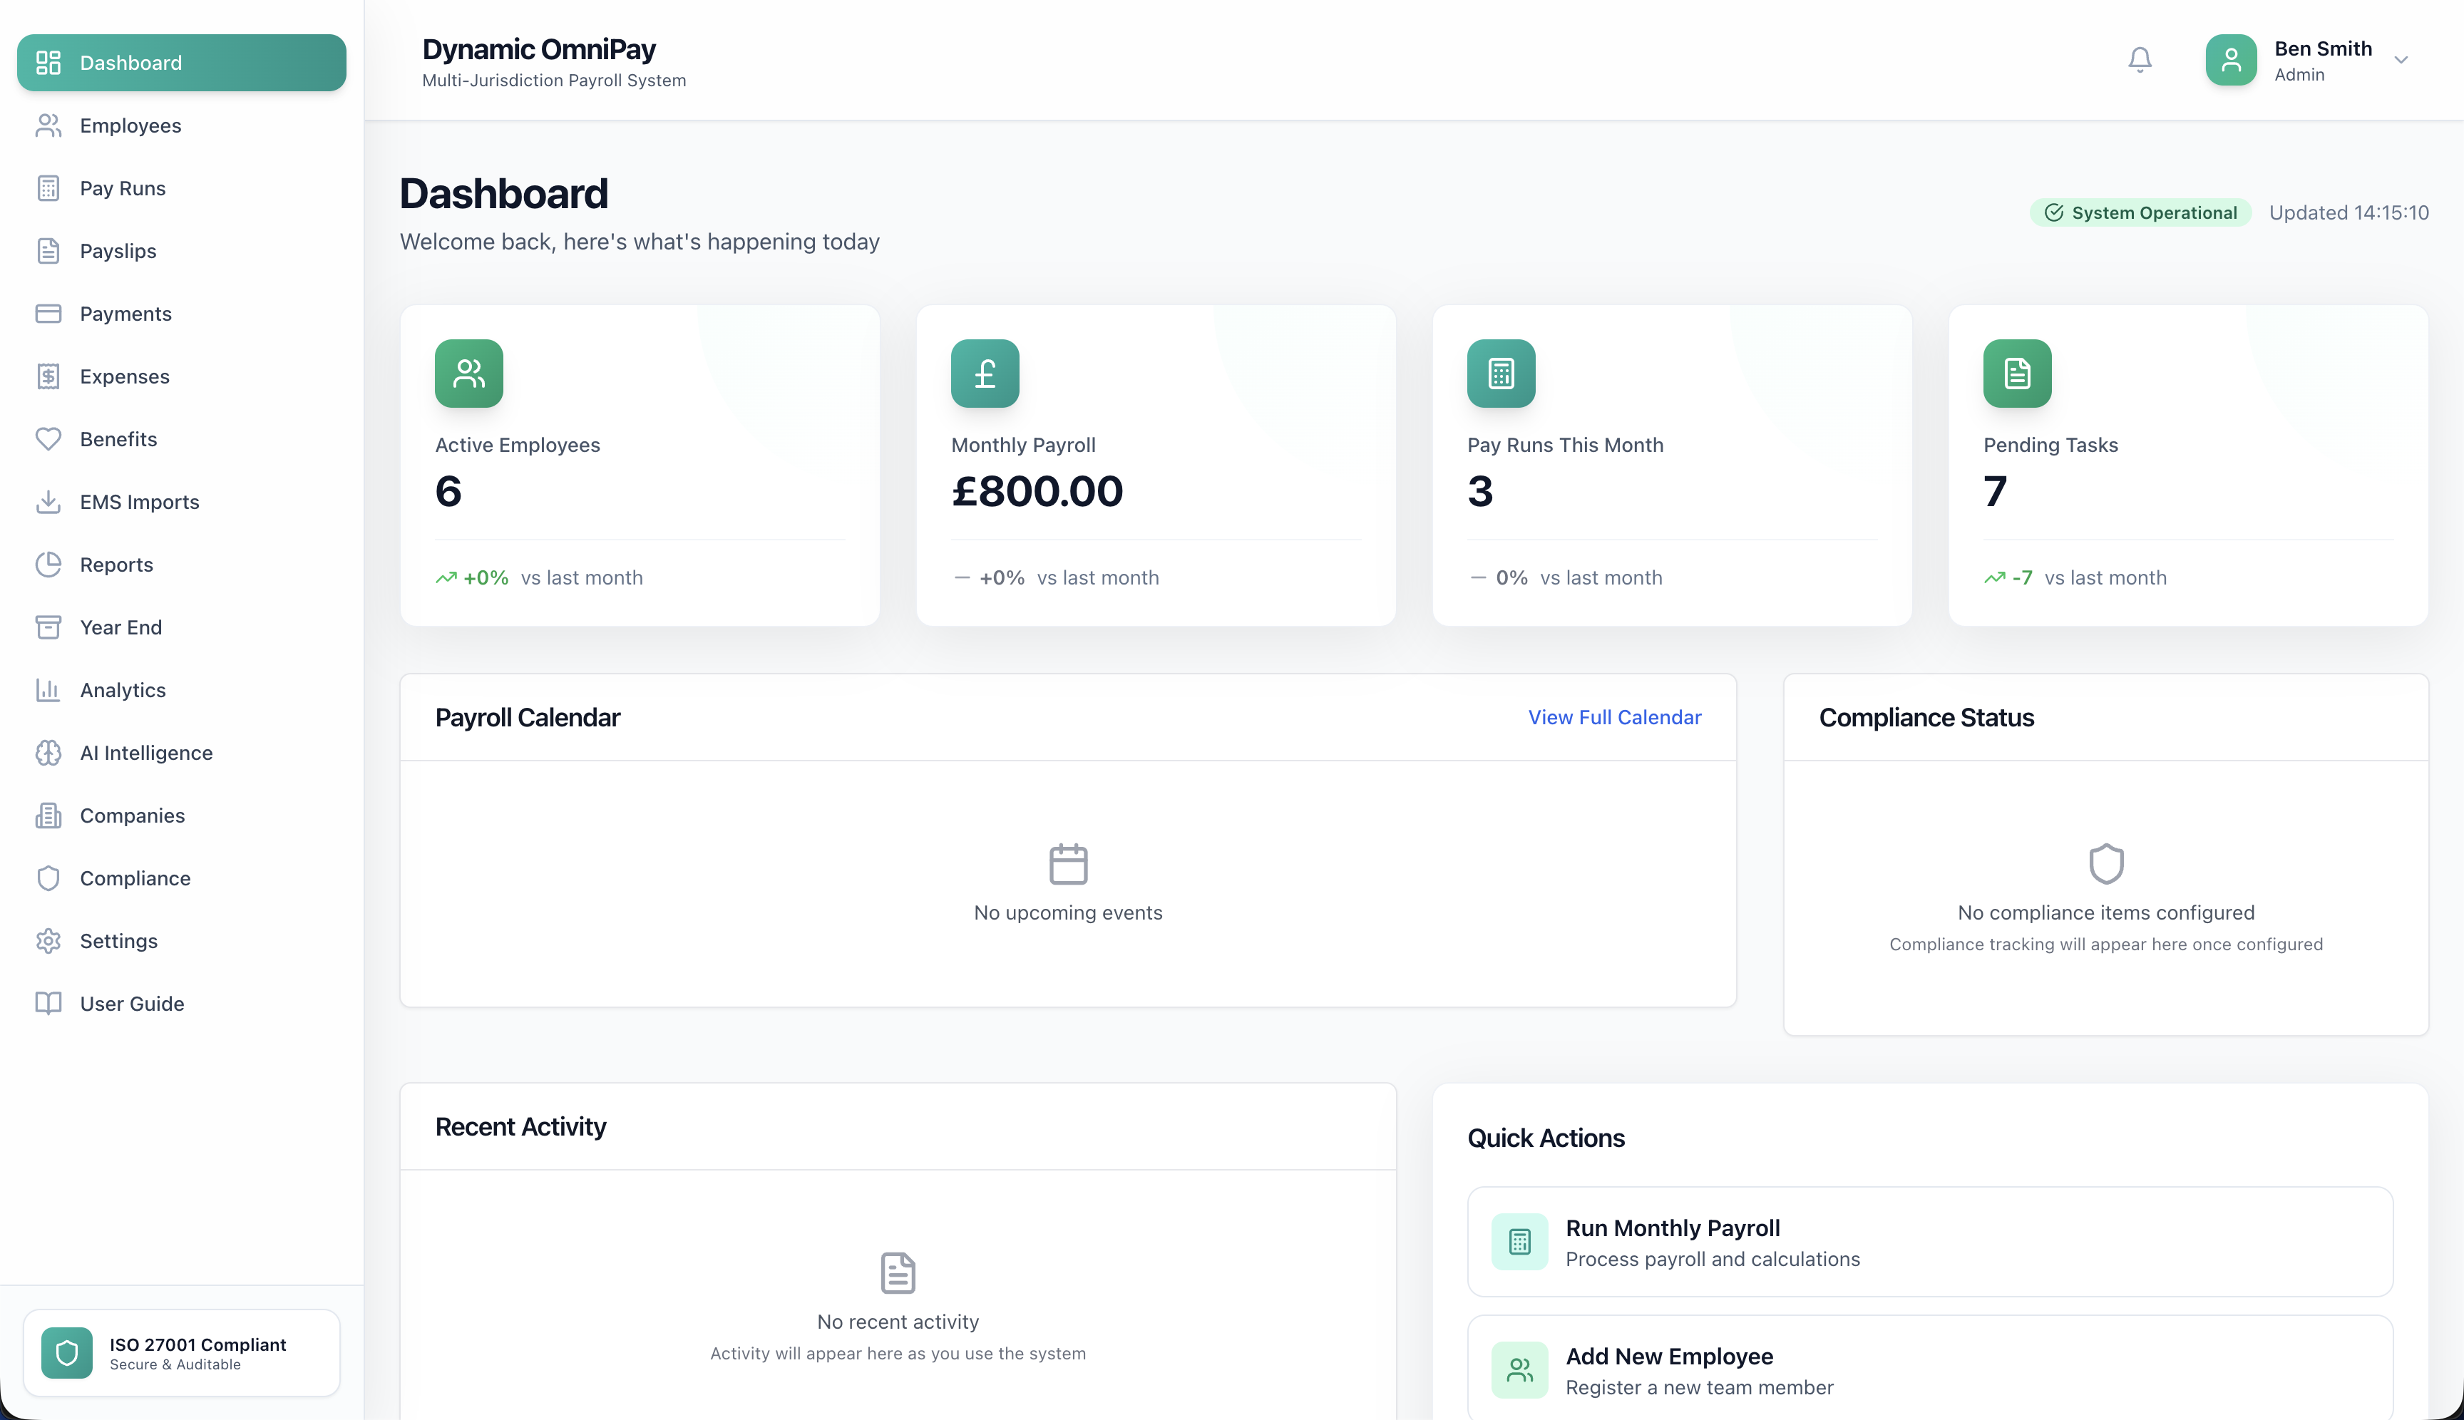Click the View Full Calendar link
Viewport: 2464px width, 1420px height.
pos(1614,717)
